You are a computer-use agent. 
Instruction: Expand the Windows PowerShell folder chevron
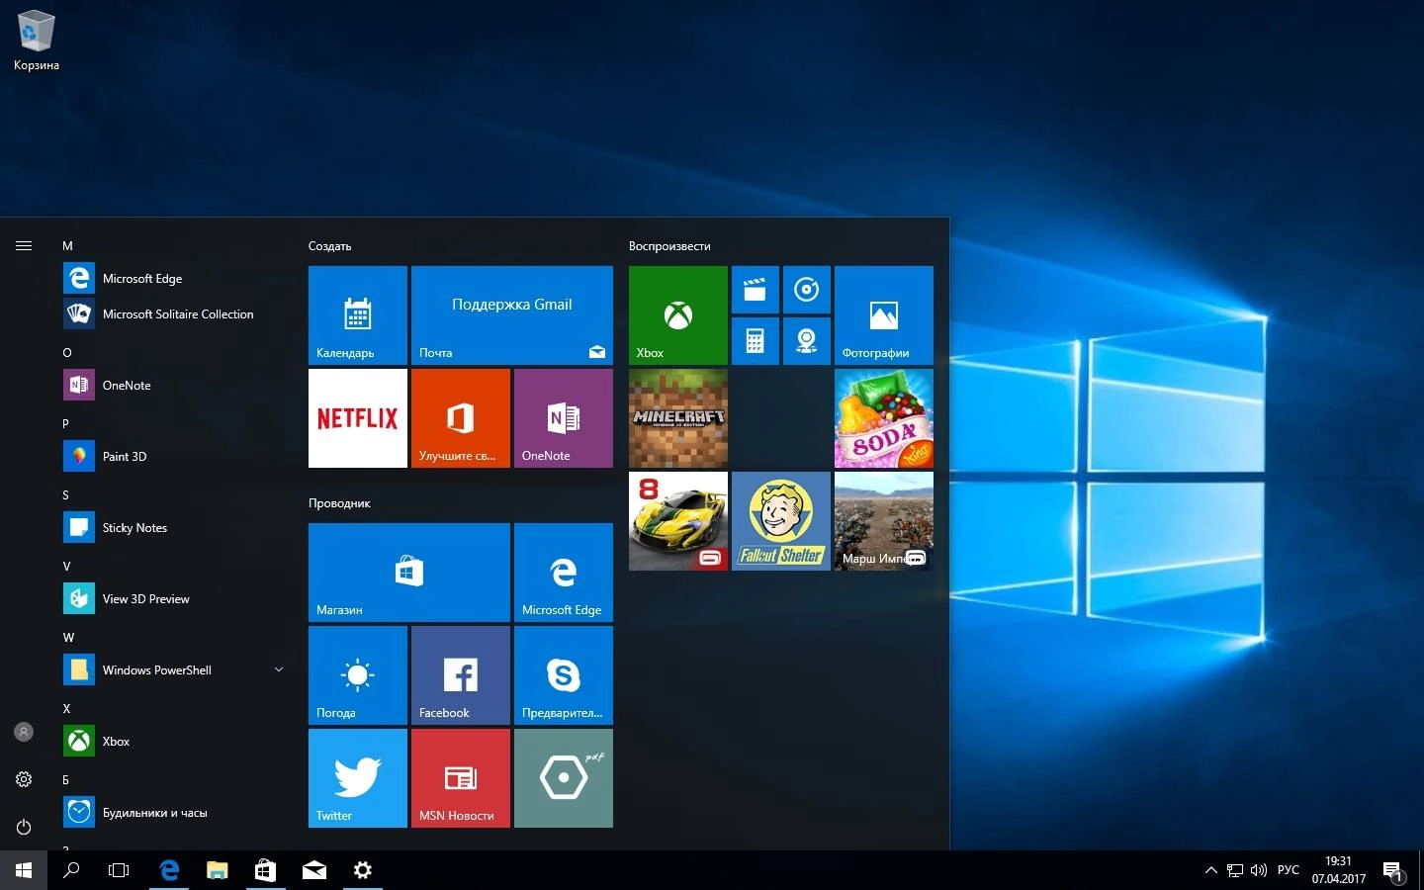279,669
